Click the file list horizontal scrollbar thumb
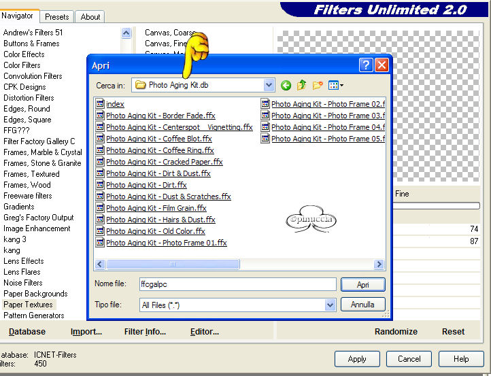The height and width of the screenshot is (376, 491). tap(173, 264)
